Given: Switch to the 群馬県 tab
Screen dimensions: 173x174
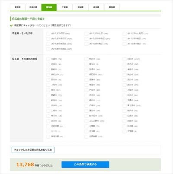Looking at the screenshot, I should (112, 7).
